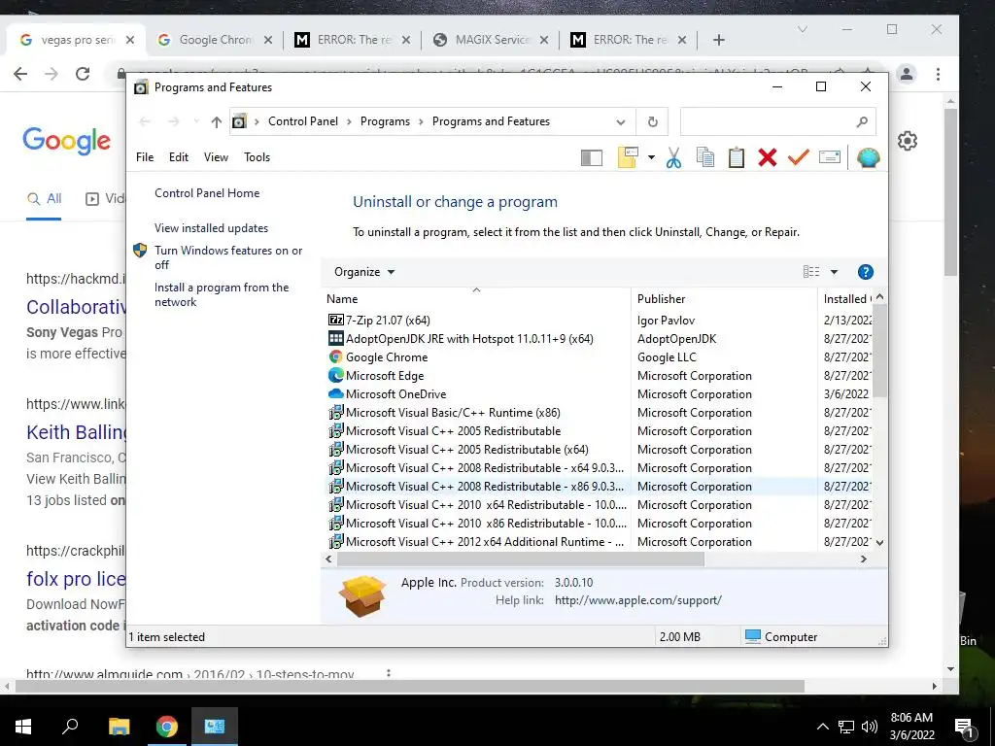Click View installed updates link
The width and height of the screenshot is (995, 746).
tap(211, 227)
